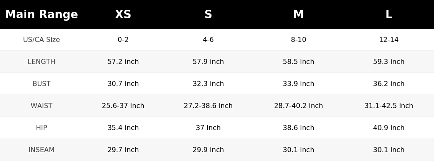Click the 25.6-37 inch waist value
Screen dimensions: 434x161
coord(123,105)
